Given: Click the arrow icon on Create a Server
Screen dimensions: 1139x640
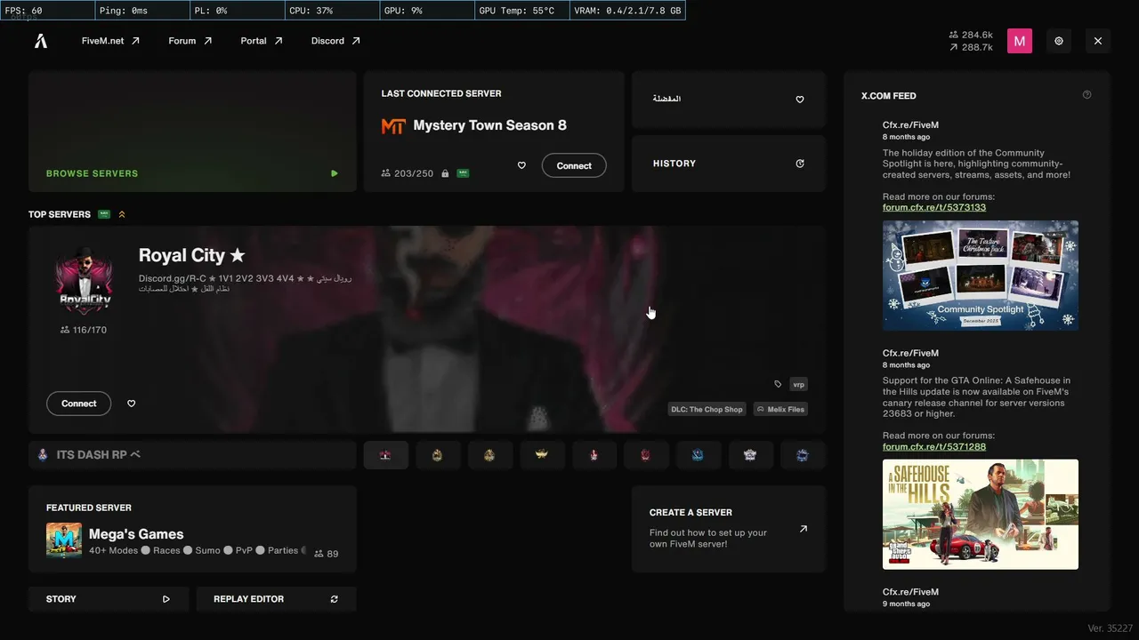Looking at the screenshot, I should pyautogui.click(x=804, y=529).
